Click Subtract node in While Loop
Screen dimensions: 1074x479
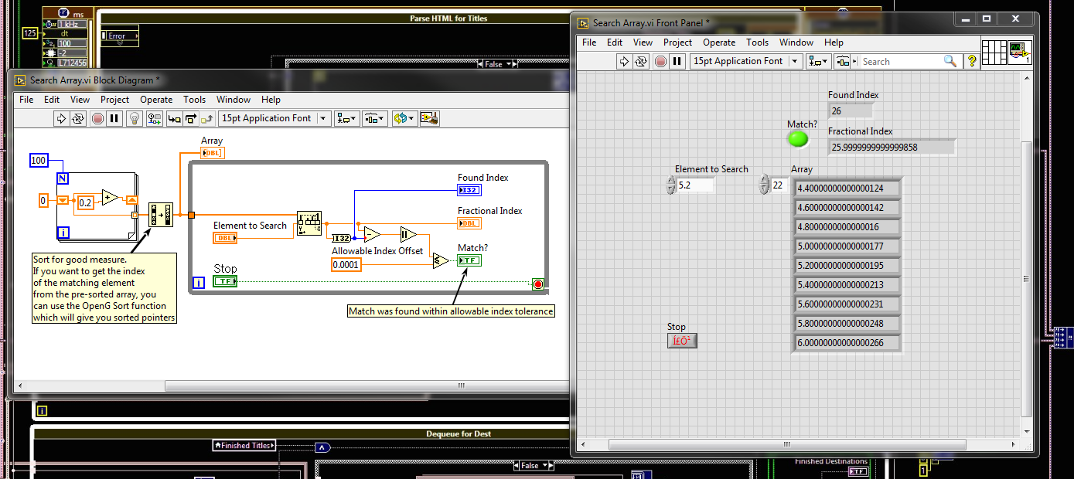[372, 234]
